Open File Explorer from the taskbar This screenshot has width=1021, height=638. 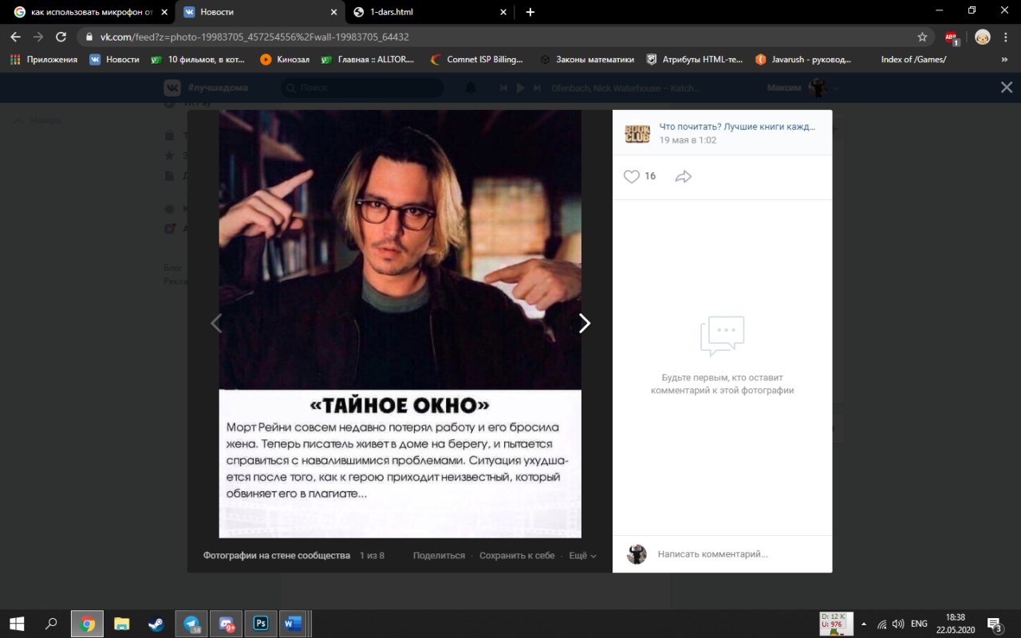pos(121,624)
